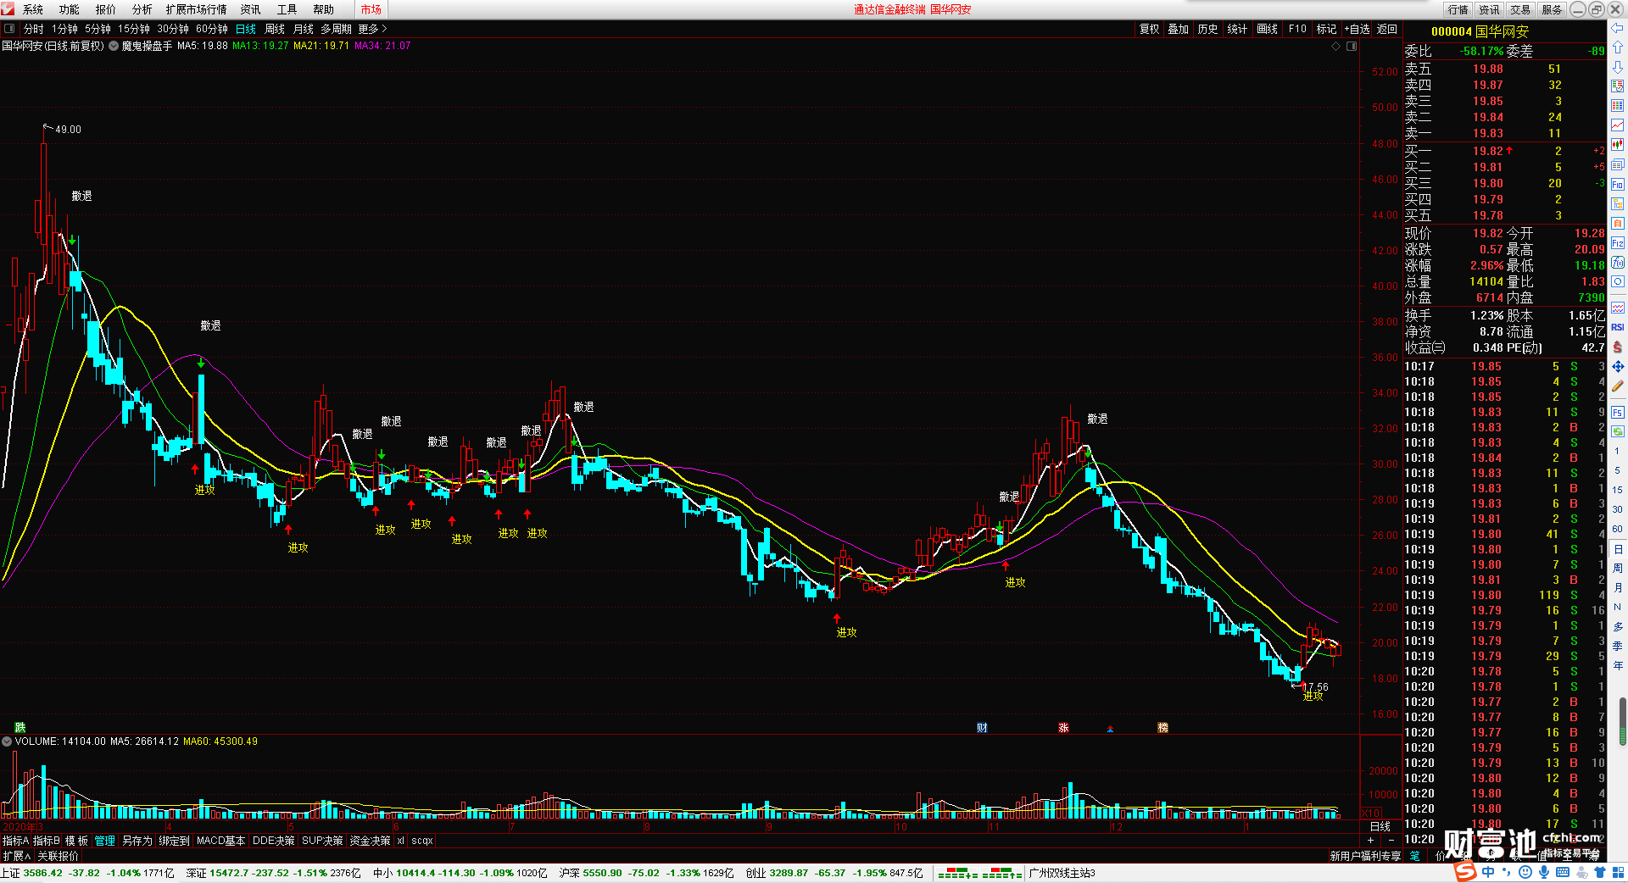Click the circle select icon in sidebar
Screen dimensions: 1628x883
pyautogui.click(x=1617, y=281)
